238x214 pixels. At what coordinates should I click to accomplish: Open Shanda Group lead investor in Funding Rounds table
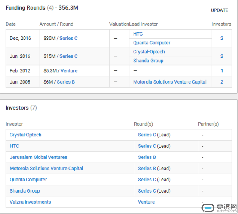(148, 61)
